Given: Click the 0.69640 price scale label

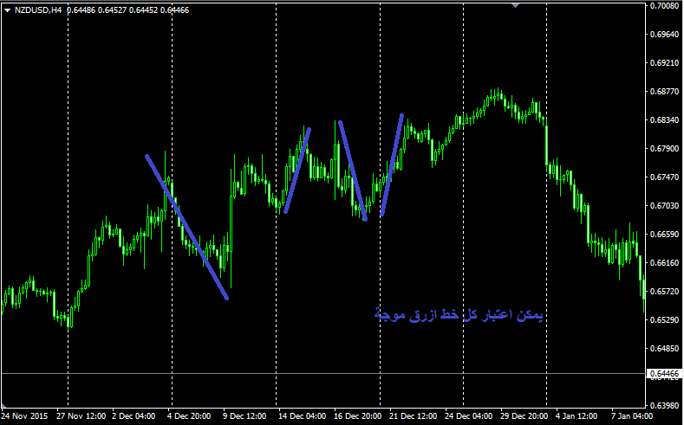Looking at the screenshot, I should (x=664, y=35).
